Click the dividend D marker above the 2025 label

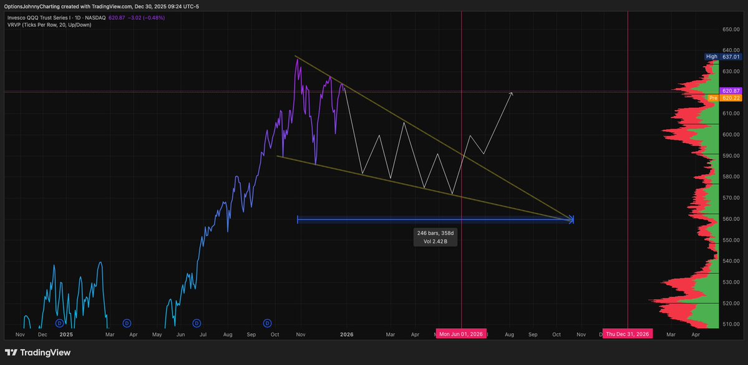60,323
